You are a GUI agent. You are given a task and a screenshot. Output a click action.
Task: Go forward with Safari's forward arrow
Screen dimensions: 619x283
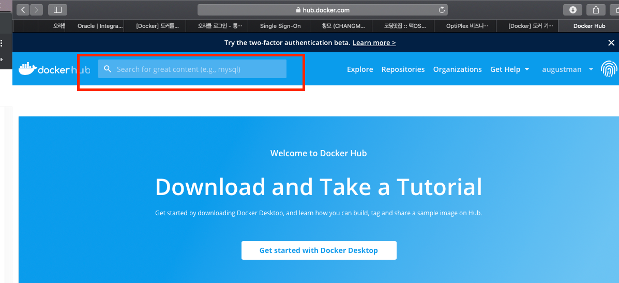(x=36, y=10)
